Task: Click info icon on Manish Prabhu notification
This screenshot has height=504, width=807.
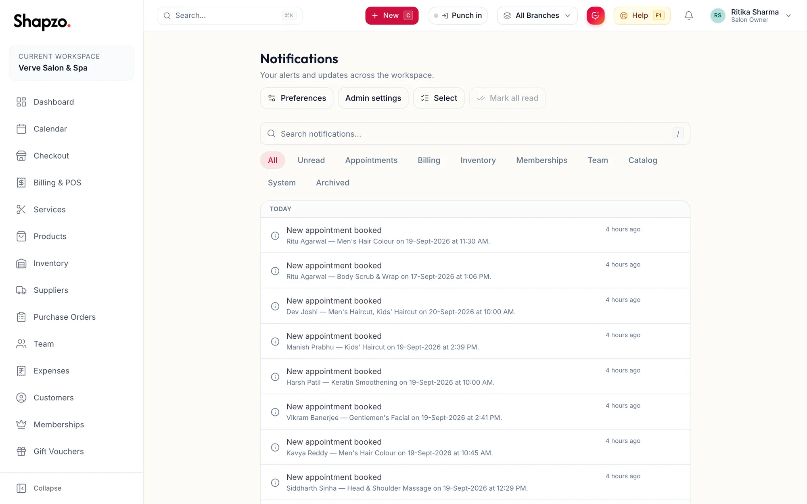Action: tap(275, 342)
